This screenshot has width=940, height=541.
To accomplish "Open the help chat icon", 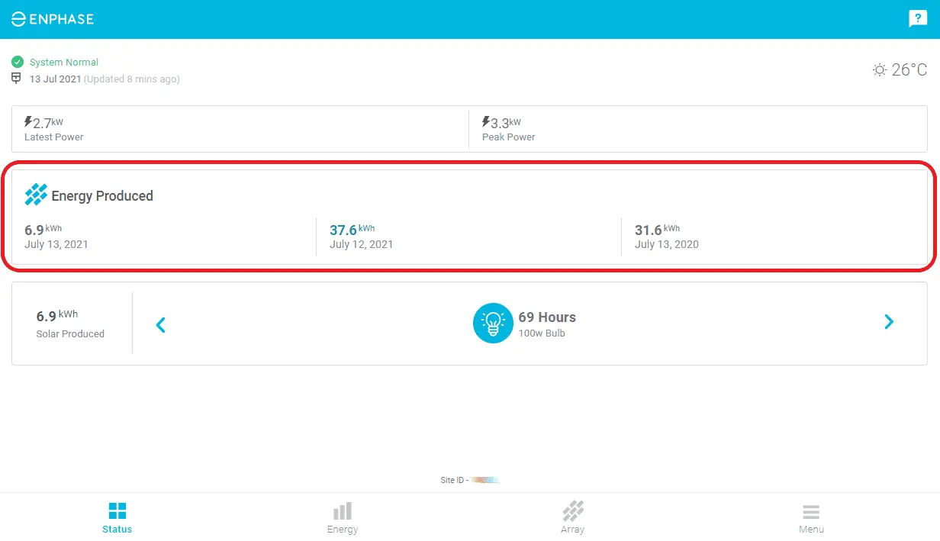I will coord(917,19).
